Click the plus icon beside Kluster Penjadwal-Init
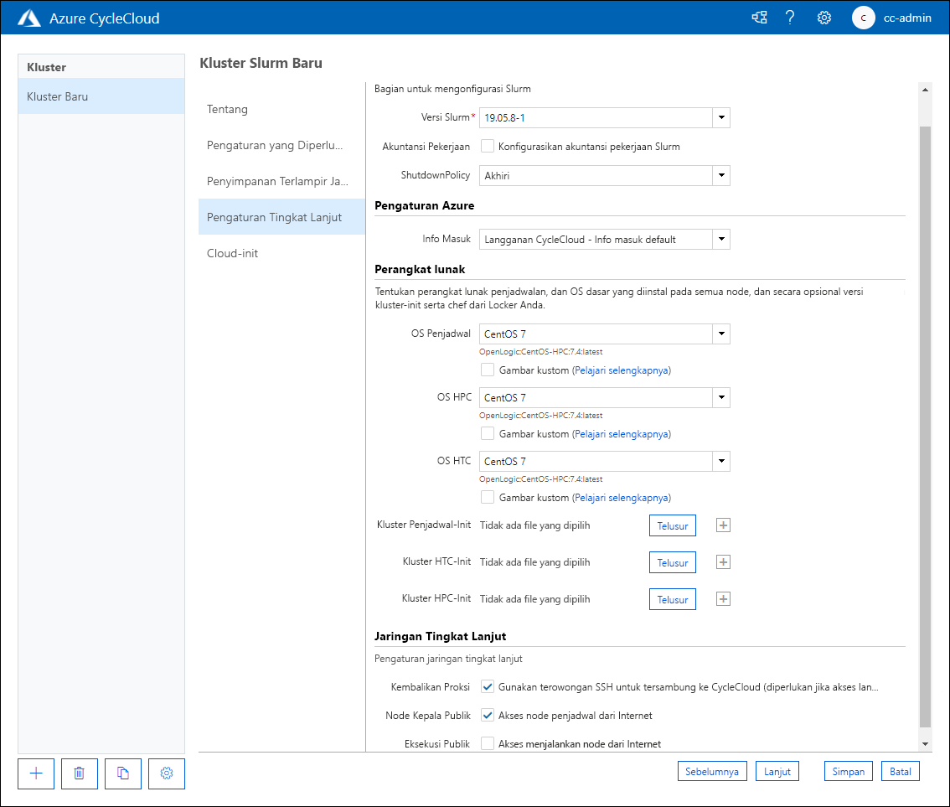The width and height of the screenshot is (950, 807). pyautogui.click(x=722, y=525)
